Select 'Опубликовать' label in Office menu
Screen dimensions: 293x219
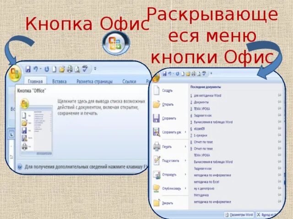pyautogui.click(x=172, y=188)
